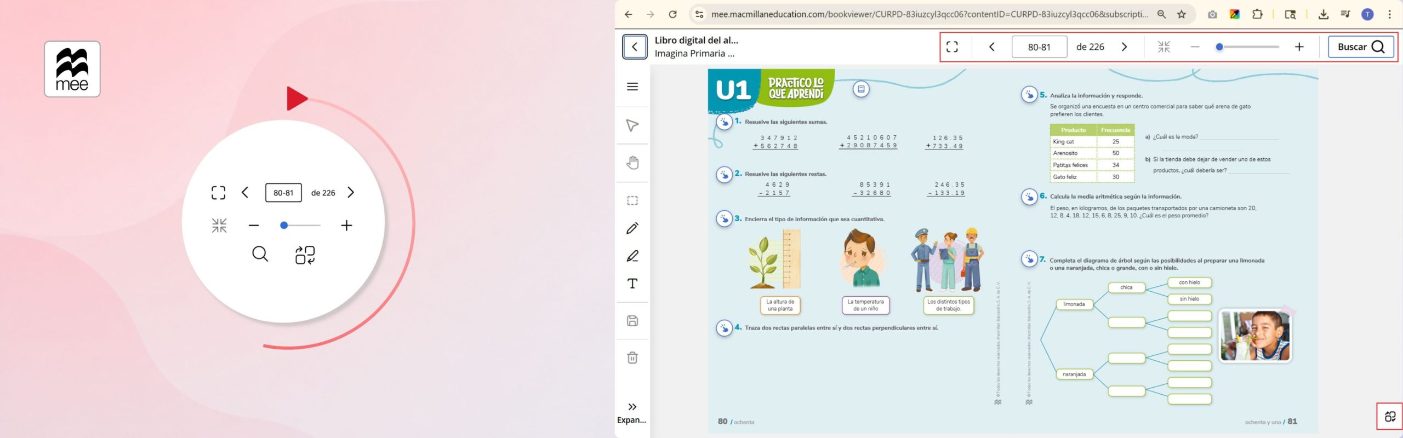Select the pointer cursor tool
Image resolution: width=1403 pixels, height=438 pixels.
coord(632,125)
